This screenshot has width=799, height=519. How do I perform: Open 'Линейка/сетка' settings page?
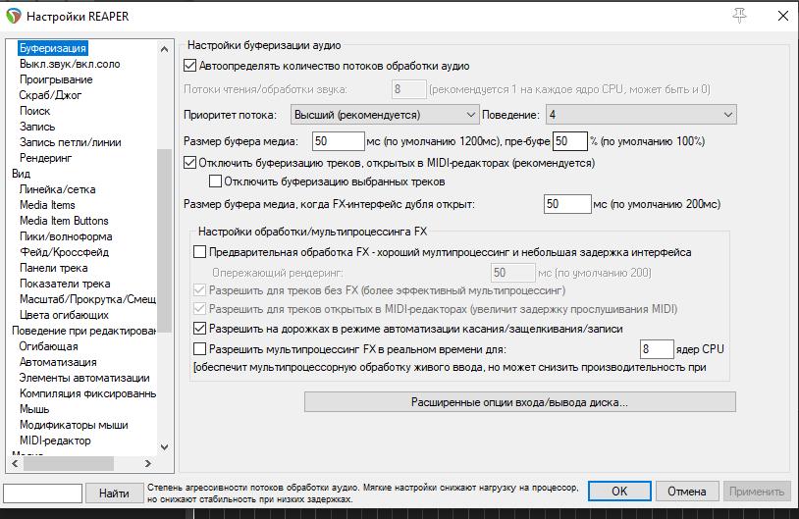(58, 189)
